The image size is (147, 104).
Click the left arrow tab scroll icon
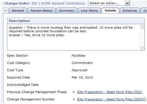(x=6, y=10)
